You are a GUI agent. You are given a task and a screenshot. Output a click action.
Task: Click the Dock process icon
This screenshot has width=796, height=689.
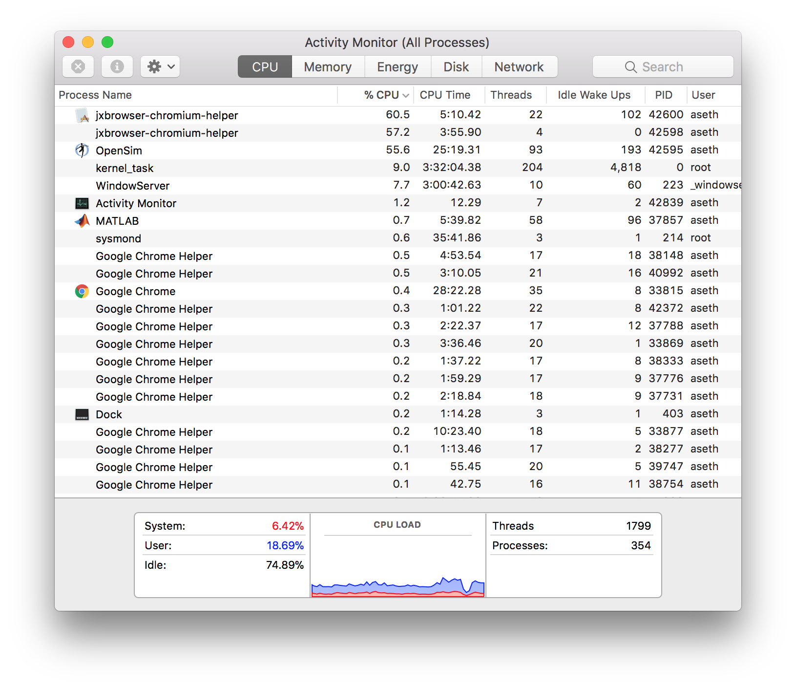click(82, 414)
